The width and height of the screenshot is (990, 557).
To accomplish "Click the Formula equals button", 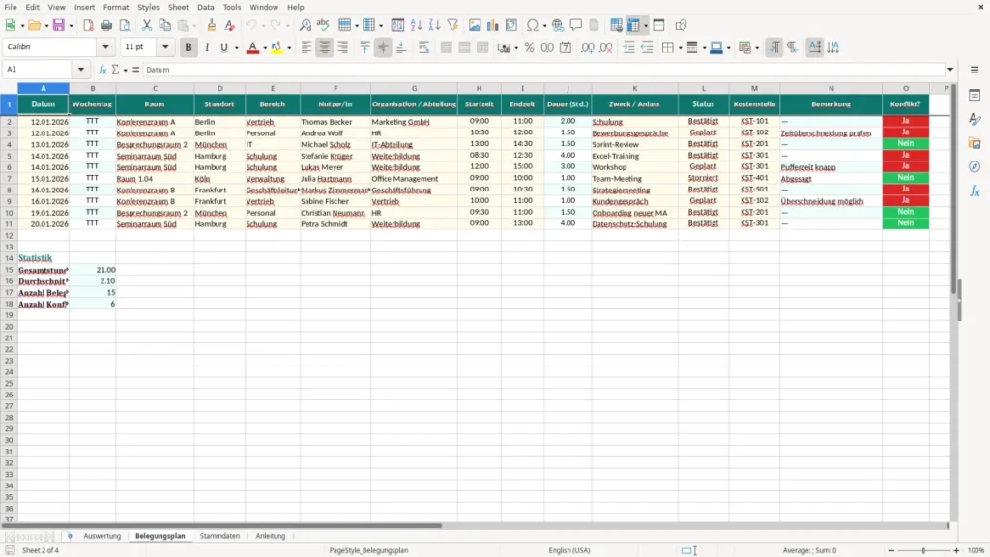I will (x=135, y=70).
